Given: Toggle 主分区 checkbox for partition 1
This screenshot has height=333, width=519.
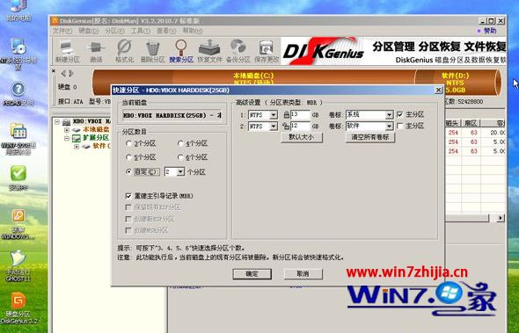Looking at the screenshot, I should coord(400,115).
